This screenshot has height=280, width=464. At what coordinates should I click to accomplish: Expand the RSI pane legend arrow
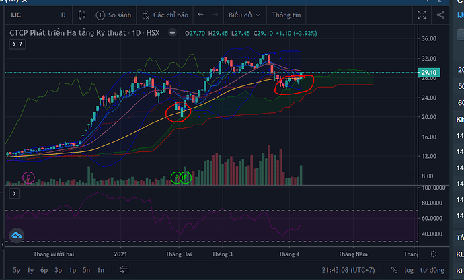[14, 193]
